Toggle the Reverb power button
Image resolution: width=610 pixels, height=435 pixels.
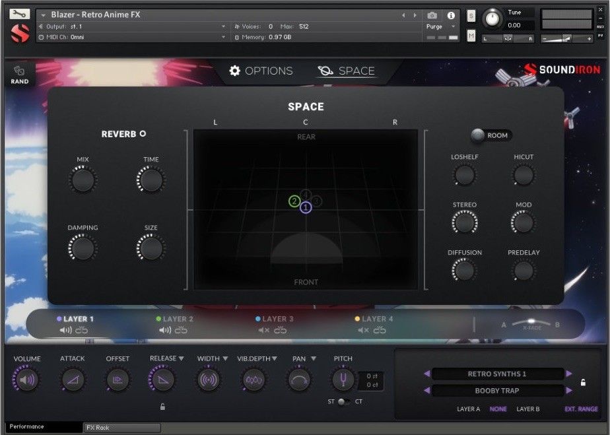tap(143, 134)
